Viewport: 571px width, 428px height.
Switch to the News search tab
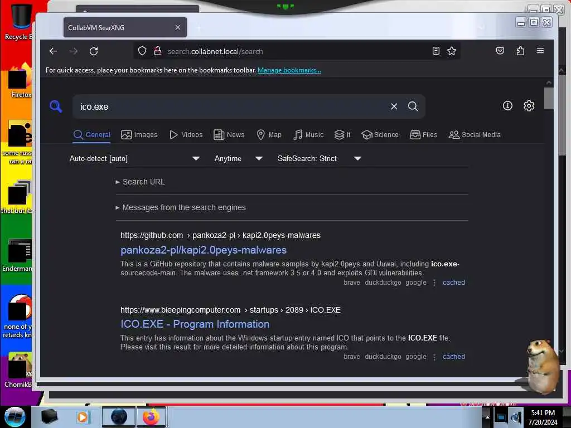pyautogui.click(x=229, y=135)
